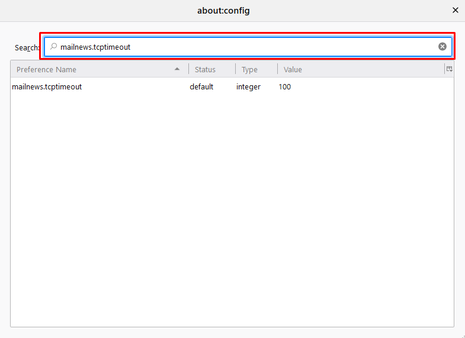465x338 pixels.
Task: Sort by the Status column header
Action: click(x=206, y=69)
